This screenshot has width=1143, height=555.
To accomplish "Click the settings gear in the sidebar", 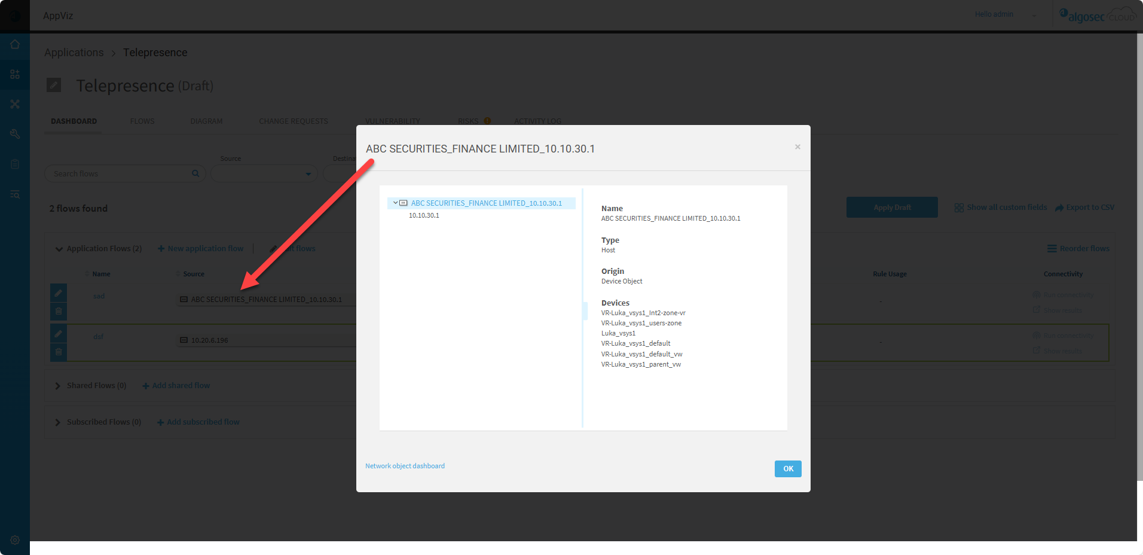I will 15,539.
